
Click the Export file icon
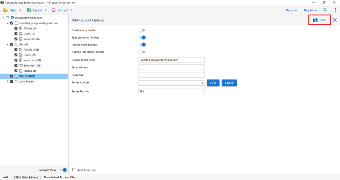(x=29, y=10)
